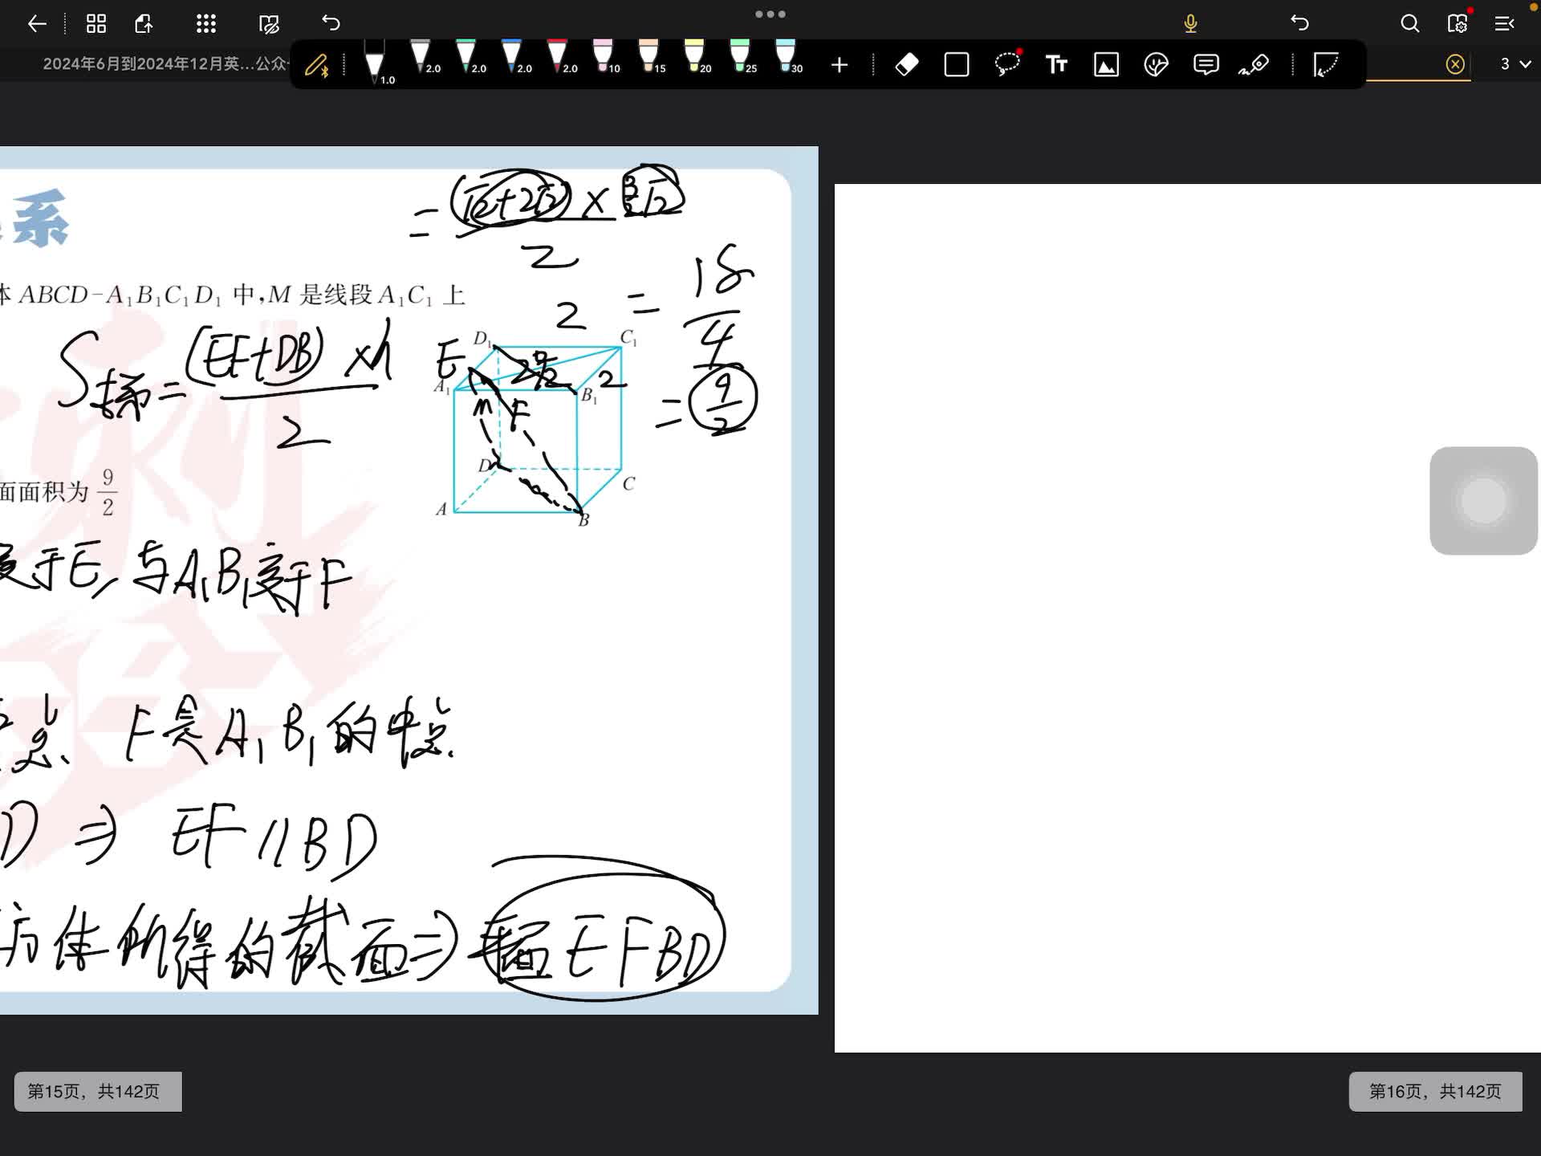The height and width of the screenshot is (1156, 1541).
Task: Select the eraser tool
Action: pos(907,64)
